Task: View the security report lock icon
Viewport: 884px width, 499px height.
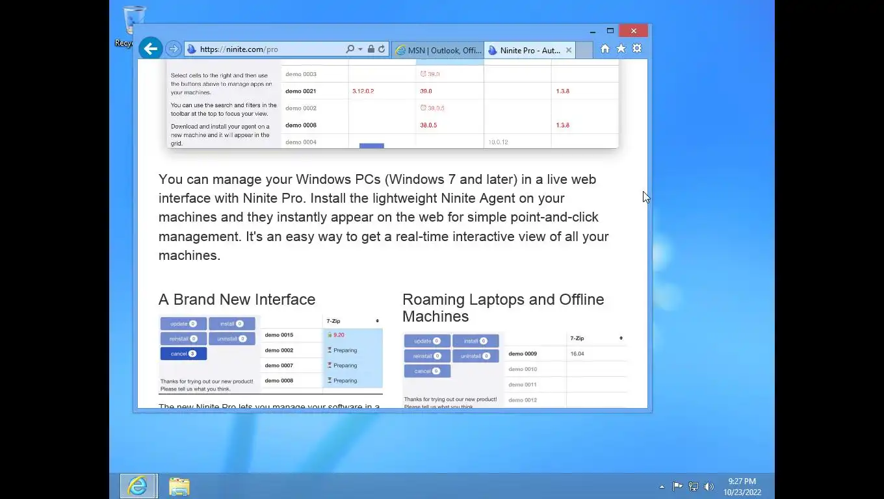Action: pyautogui.click(x=370, y=49)
